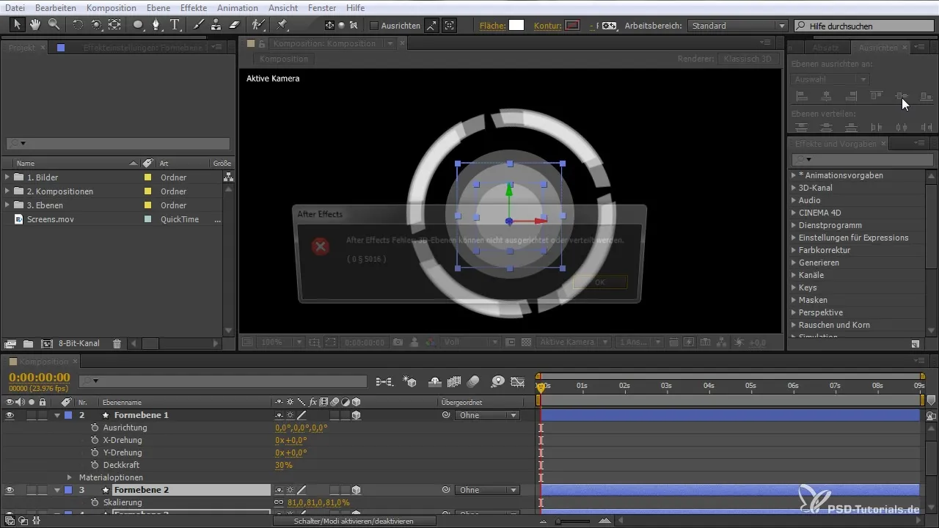Select the Selection arrow tool

[17, 25]
